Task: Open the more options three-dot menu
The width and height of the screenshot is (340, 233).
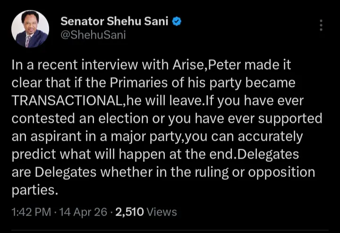Action: click(321, 25)
